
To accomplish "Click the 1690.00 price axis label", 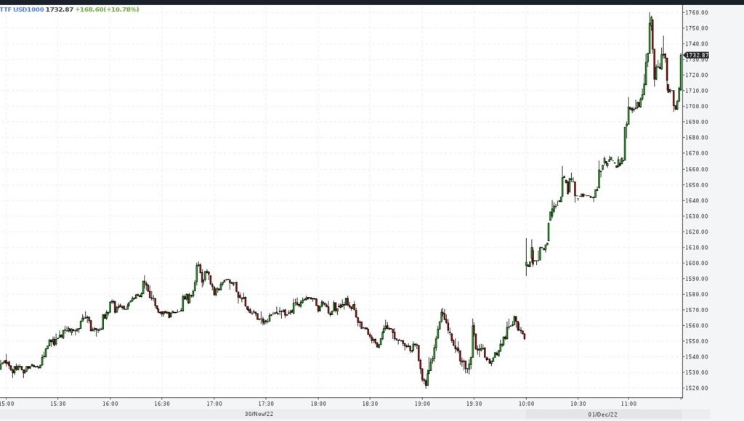I will pyautogui.click(x=697, y=123).
